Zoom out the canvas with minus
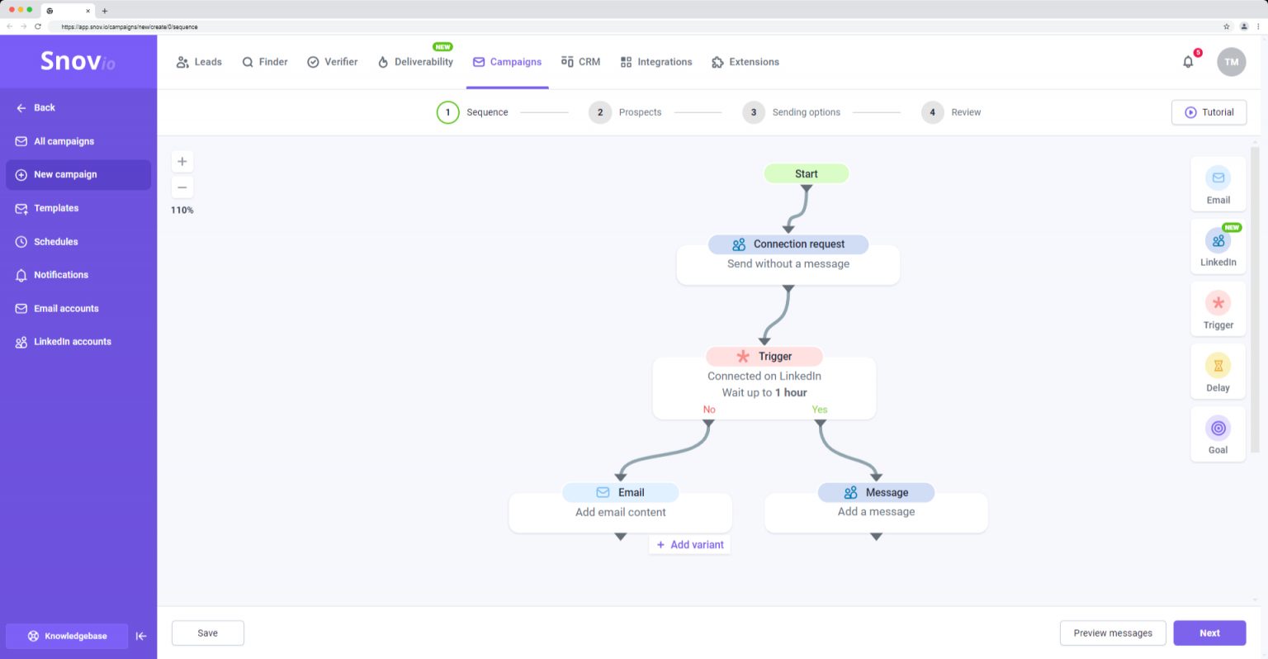 point(182,187)
